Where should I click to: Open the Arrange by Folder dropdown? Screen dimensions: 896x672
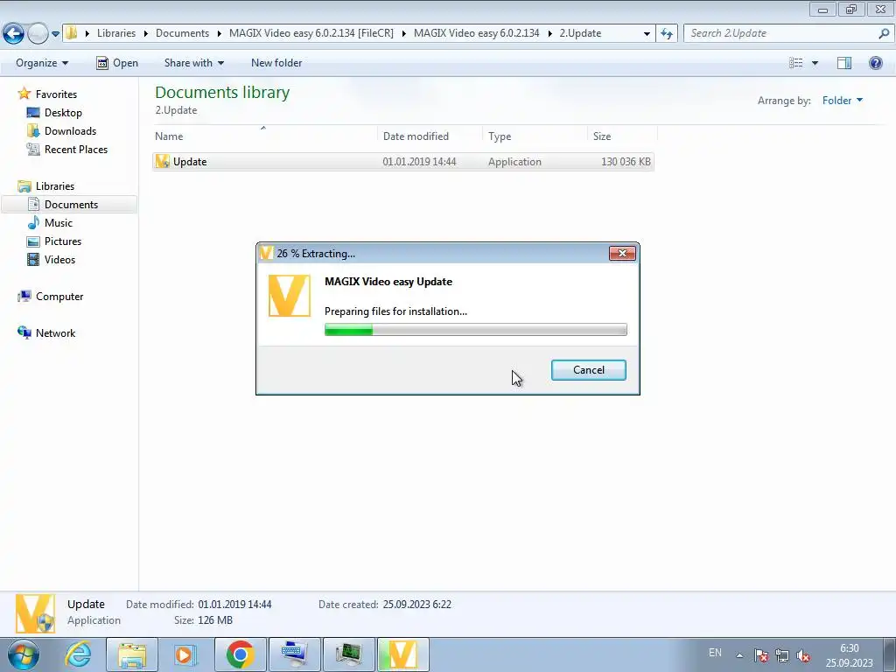[x=843, y=101]
